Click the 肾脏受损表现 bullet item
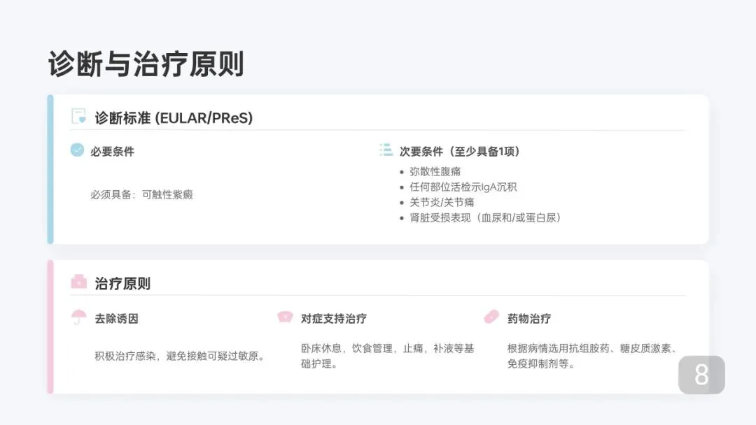Viewport: 756px width, 425px height. click(485, 217)
